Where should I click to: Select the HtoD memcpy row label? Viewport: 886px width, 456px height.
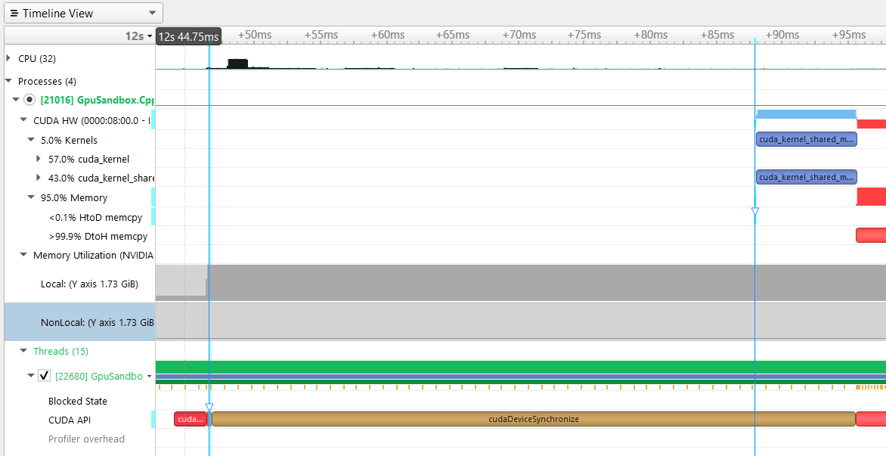[95, 217]
